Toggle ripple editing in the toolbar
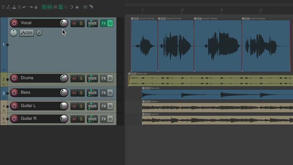 click(x=55, y=7)
